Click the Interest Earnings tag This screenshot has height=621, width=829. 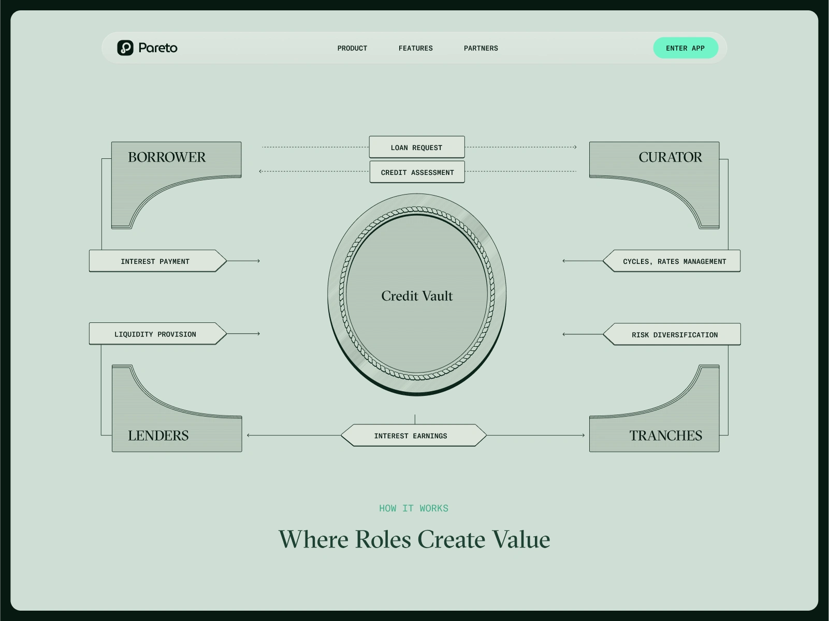pyautogui.click(x=414, y=435)
